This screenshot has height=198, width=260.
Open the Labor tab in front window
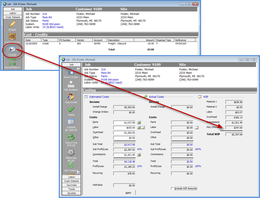(x=71, y=177)
